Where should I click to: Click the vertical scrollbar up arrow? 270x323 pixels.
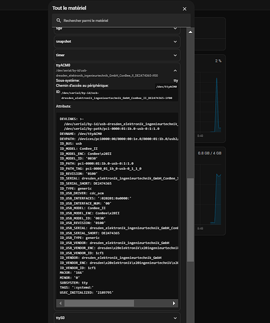191,32
